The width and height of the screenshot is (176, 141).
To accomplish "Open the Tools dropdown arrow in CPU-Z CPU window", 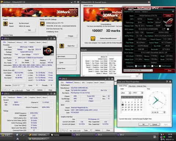I will 33,90.
